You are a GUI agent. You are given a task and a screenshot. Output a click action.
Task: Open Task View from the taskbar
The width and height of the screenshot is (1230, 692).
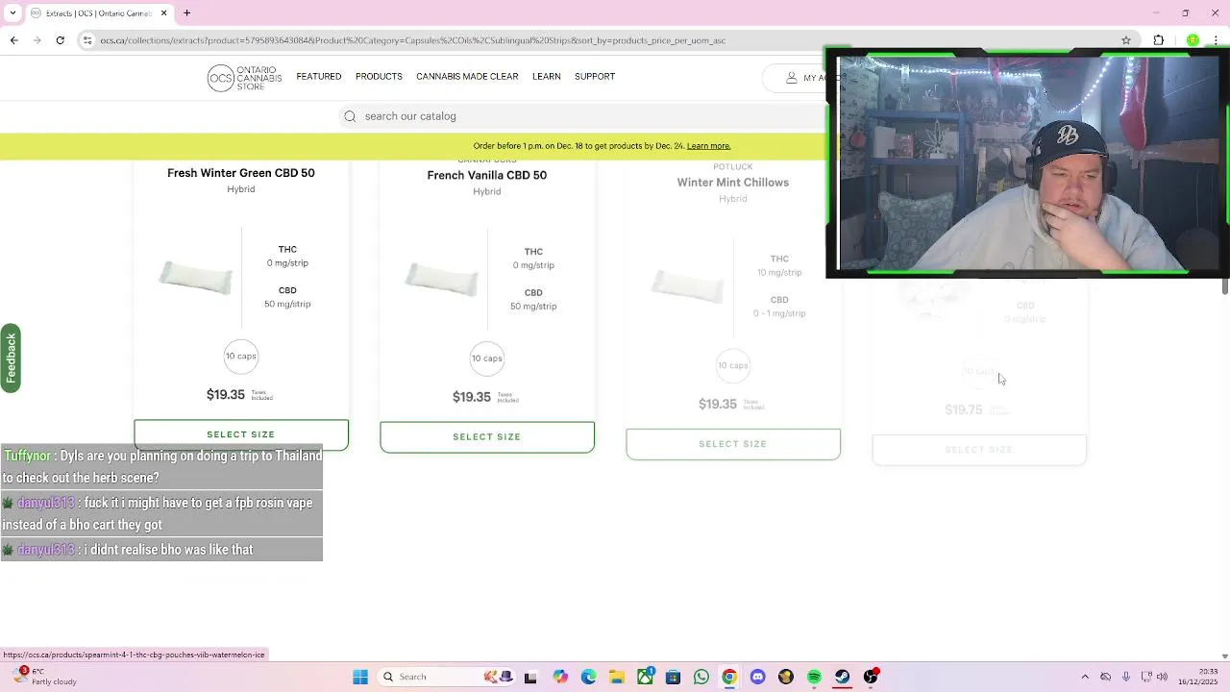click(x=530, y=677)
